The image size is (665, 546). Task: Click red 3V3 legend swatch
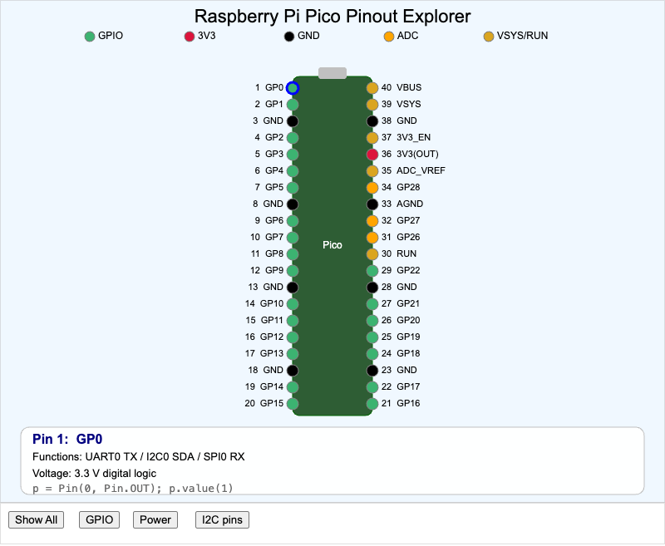(190, 37)
